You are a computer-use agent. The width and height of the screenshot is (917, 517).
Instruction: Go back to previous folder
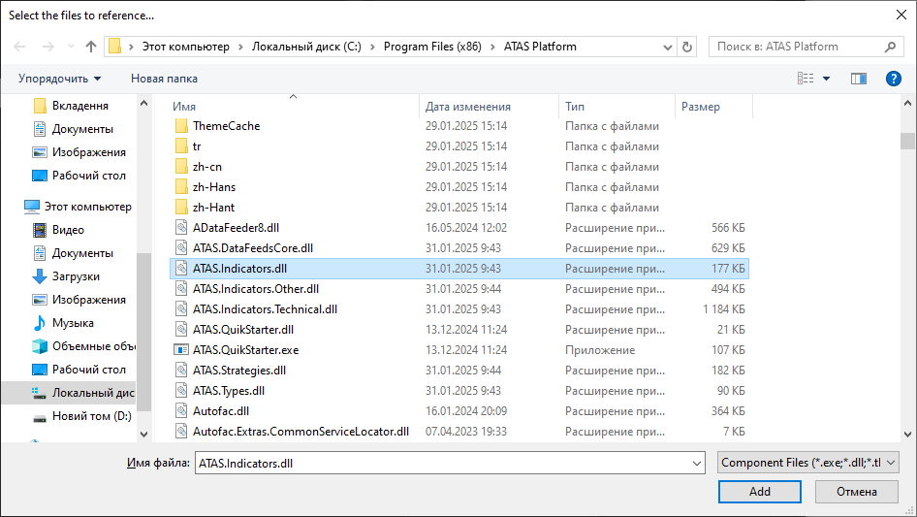[x=19, y=47]
